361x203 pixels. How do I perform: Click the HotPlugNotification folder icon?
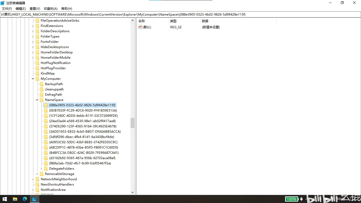[37, 63]
